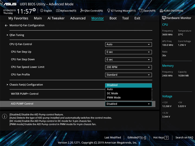This screenshot has height=146, width=195.
Task: Click the +12V voltage reading 12.268 V
Action: pyautogui.click(x=167, y=106)
